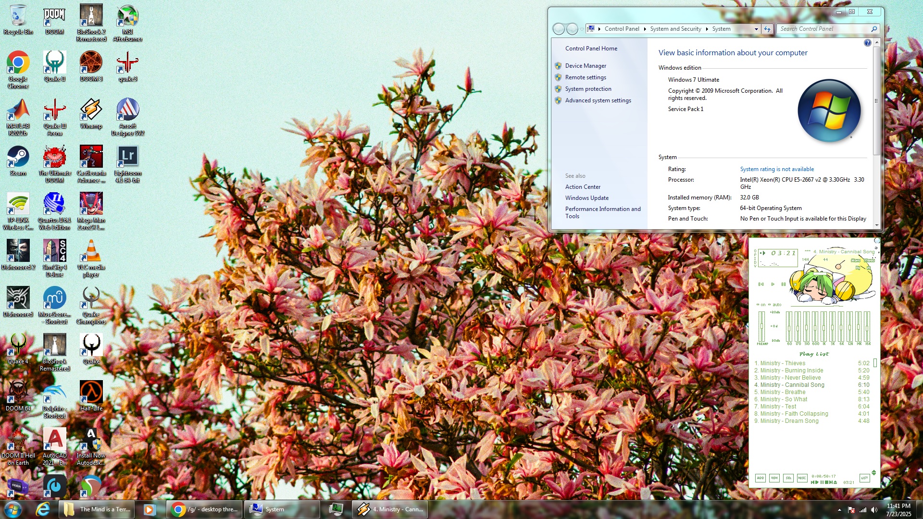Select the MSI Afterburner desktop icon
This screenshot has width=923, height=519.
click(x=127, y=23)
